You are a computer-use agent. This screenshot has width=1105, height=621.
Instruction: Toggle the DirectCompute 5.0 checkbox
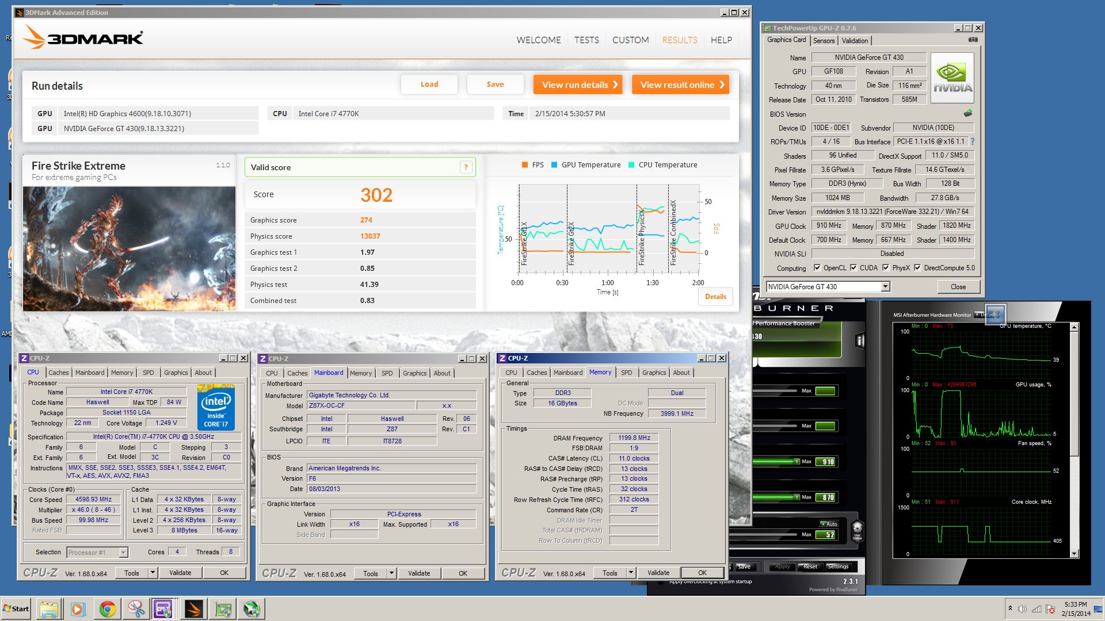coord(917,267)
